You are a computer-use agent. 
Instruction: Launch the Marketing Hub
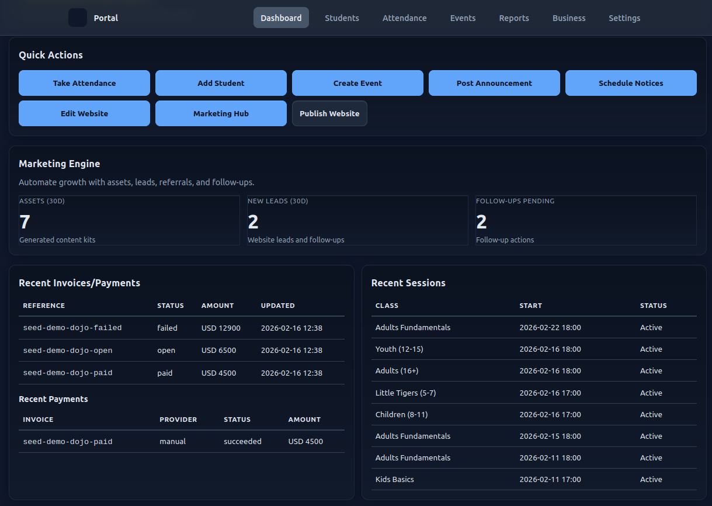221,113
